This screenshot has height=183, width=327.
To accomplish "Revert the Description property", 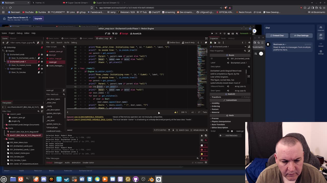I will pyautogui.click(x=249, y=67).
